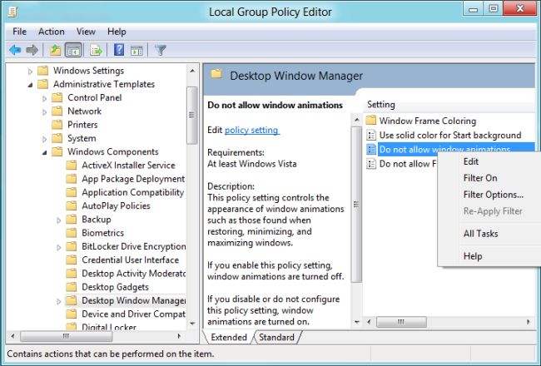The image size is (541, 366).
Task: Expand the Backup node
Action: pyautogui.click(x=58, y=220)
